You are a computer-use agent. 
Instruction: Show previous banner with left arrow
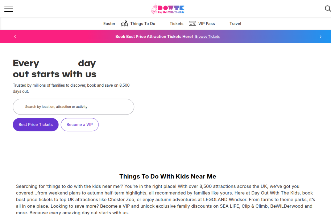pyautogui.click(x=15, y=37)
